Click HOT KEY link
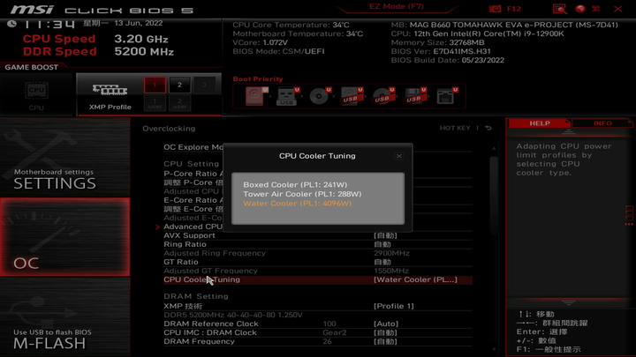 [x=455, y=128]
